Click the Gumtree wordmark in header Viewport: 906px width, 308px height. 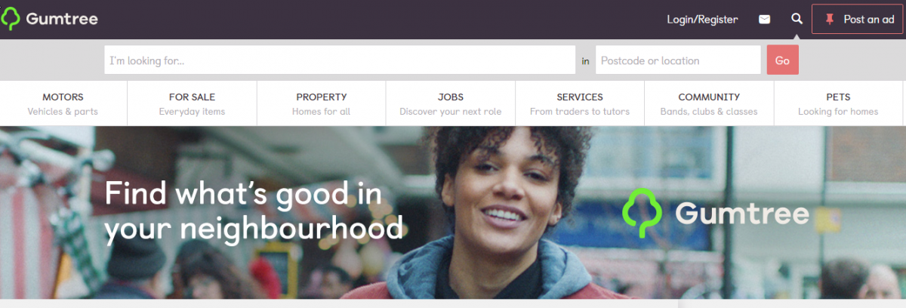[62, 20]
